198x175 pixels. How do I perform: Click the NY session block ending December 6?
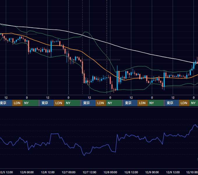(30, 103)
